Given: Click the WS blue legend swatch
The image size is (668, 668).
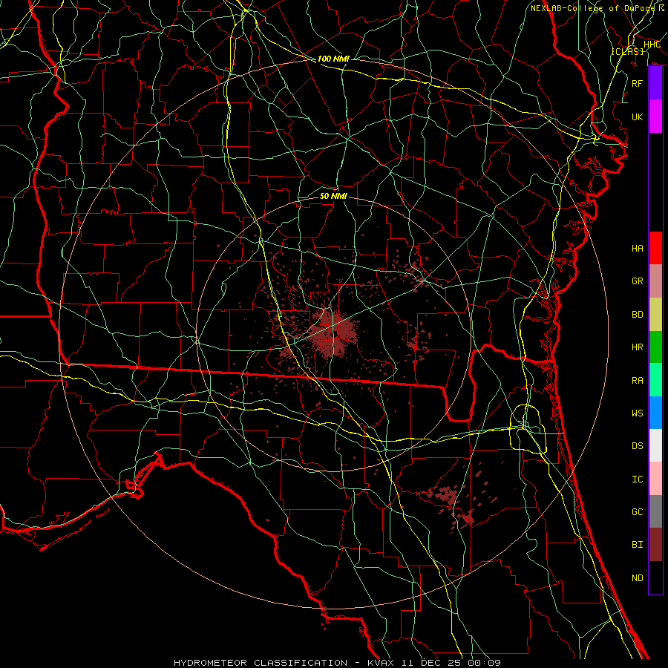Looking at the screenshot, I should click(655, 413).
